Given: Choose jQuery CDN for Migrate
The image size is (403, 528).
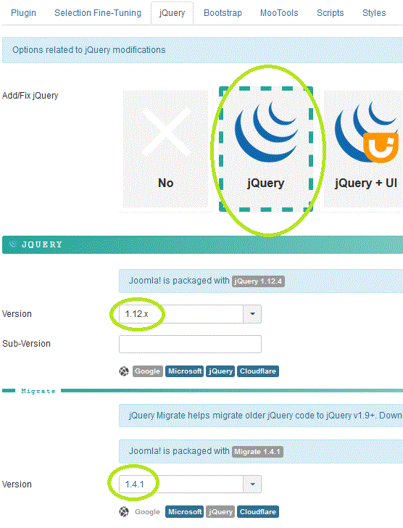Looking at the screenshot, I should (x=220, y=512).
